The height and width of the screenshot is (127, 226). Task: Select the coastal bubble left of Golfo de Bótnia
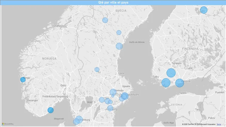click(x=119, y=46)
